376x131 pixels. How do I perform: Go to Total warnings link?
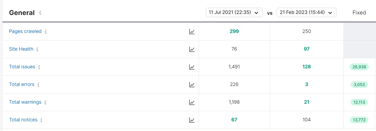(25, 102)
